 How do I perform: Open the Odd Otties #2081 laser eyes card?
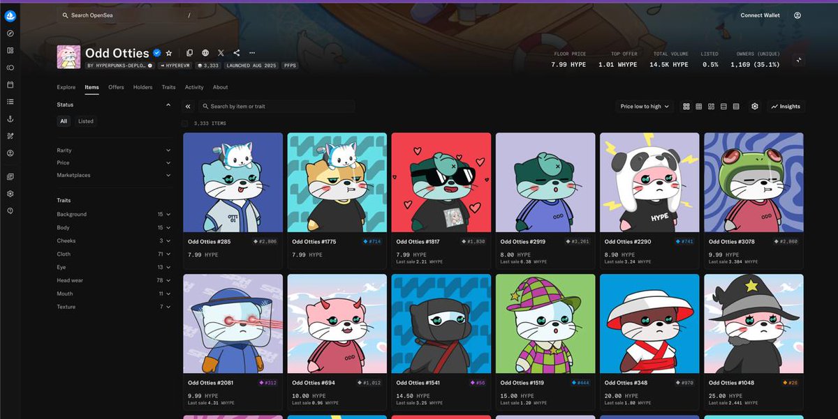click(x=233, y=342)
